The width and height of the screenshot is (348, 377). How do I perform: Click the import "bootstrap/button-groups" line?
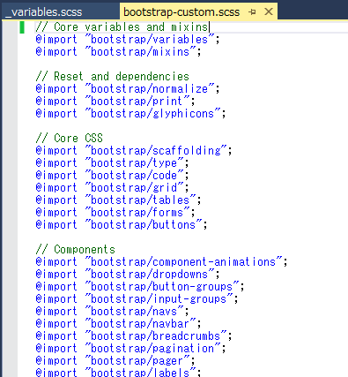coord(140,287)
